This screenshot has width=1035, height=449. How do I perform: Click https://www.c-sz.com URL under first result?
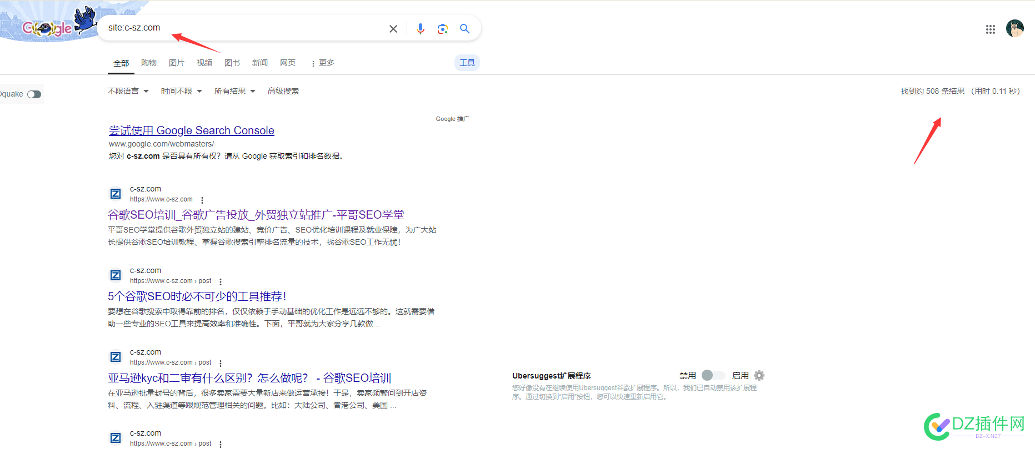pos(161,199)
